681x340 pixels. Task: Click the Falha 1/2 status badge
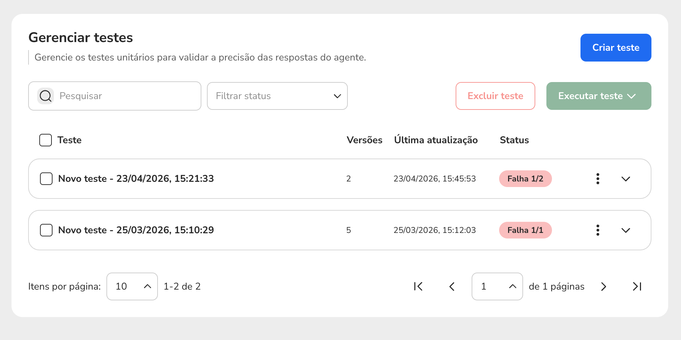click(525, 179)
